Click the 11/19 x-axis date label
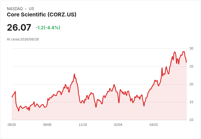The width and height of the screenshot is (201, 139). 83,124
